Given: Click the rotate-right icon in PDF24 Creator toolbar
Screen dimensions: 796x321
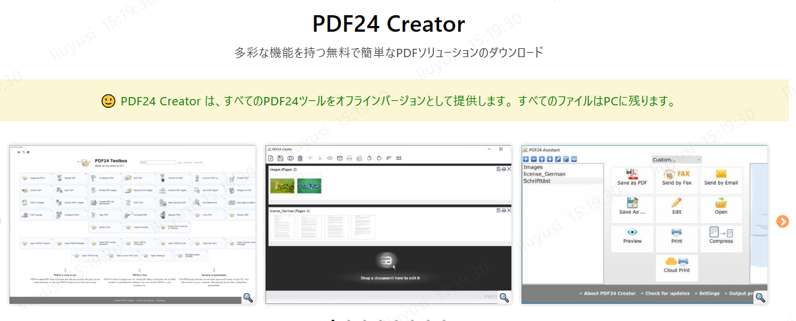Looking at the screenshot, I should click(x=379, y=159).
